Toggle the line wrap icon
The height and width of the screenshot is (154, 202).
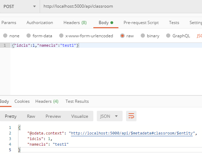[x=131, y=116]
